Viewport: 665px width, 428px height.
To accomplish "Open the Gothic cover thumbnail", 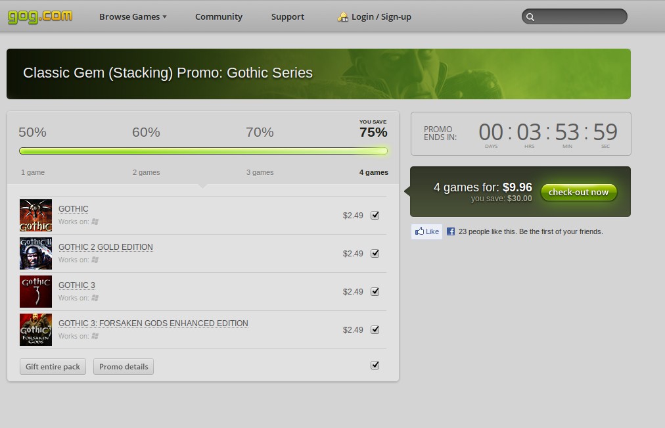I will click(35, 216).
